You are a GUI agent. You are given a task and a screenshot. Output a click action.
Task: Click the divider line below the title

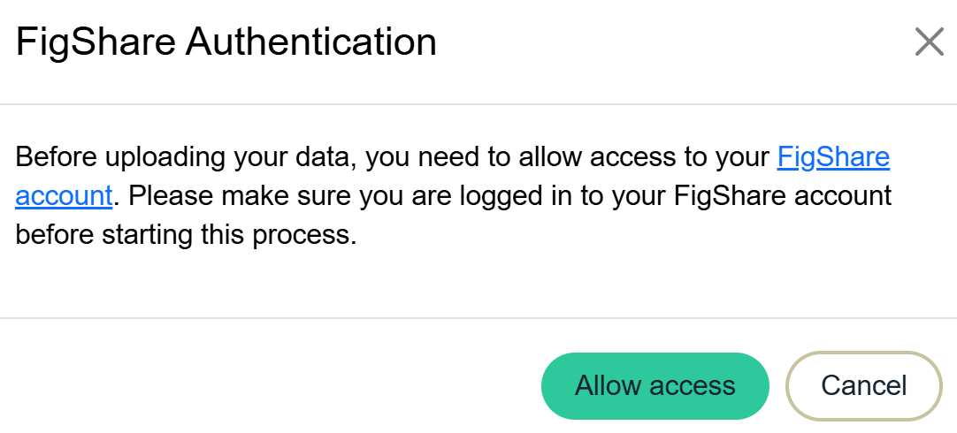[x=478, y=104]
